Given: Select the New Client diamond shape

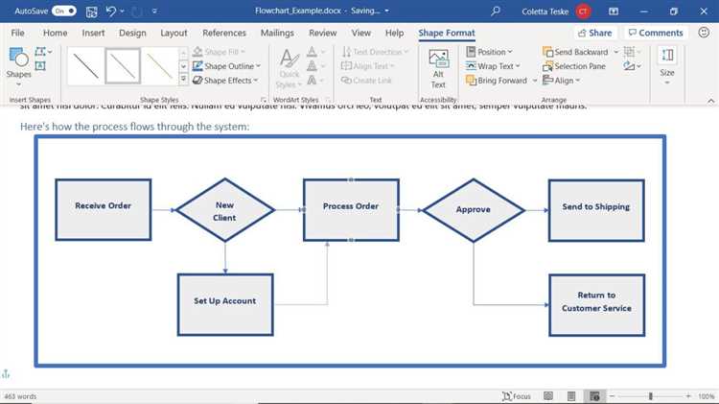Looking at the screenshot, I should [224, 210].
